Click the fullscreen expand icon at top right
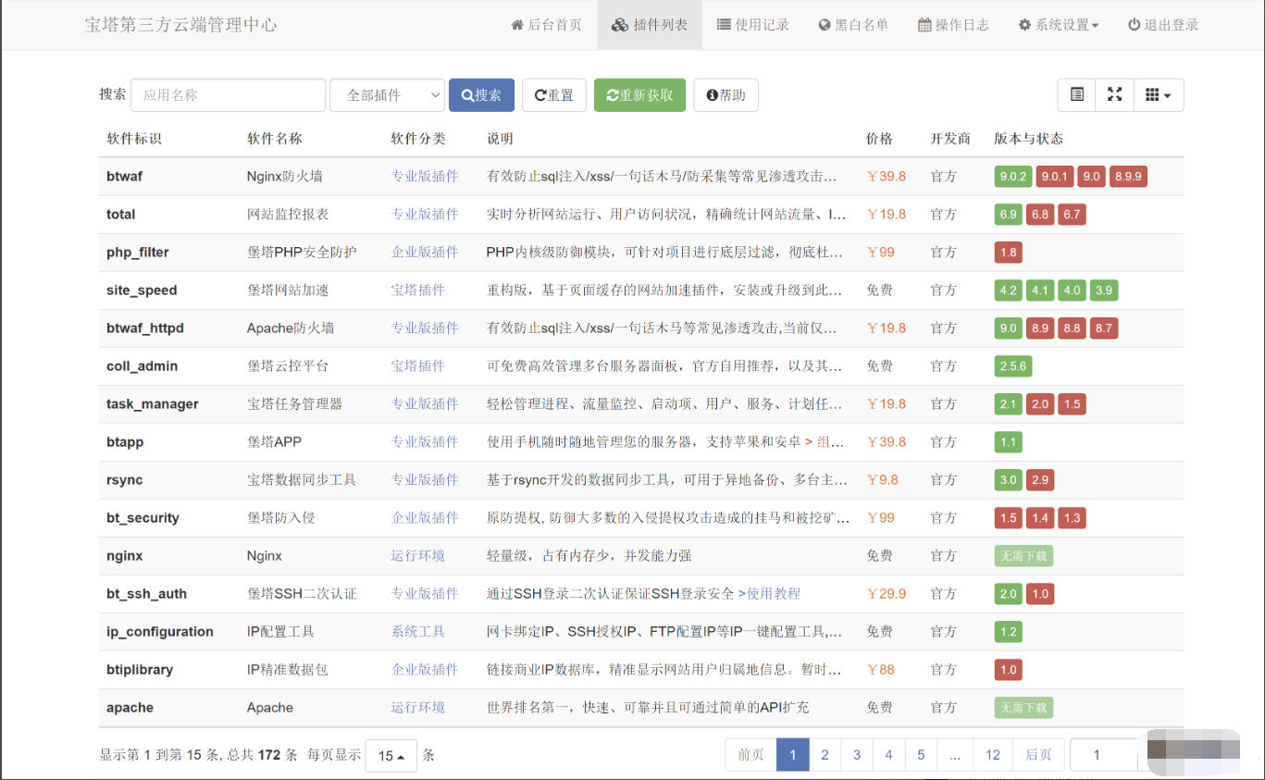Viewport: 1265px width, 780px height. [1114, 94]
